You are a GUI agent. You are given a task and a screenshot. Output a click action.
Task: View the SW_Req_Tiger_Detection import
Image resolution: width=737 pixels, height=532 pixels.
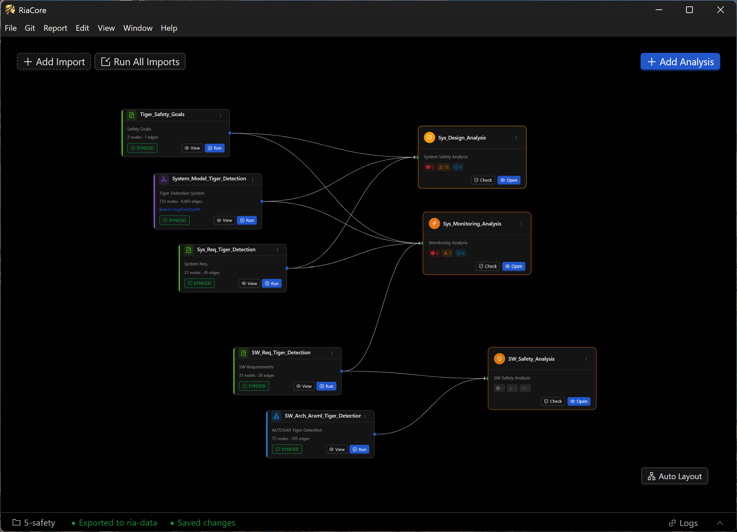[304, 386]
